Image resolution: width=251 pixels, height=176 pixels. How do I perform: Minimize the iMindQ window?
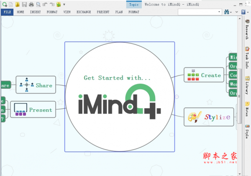pyautogui.click(x=235, y=5)
